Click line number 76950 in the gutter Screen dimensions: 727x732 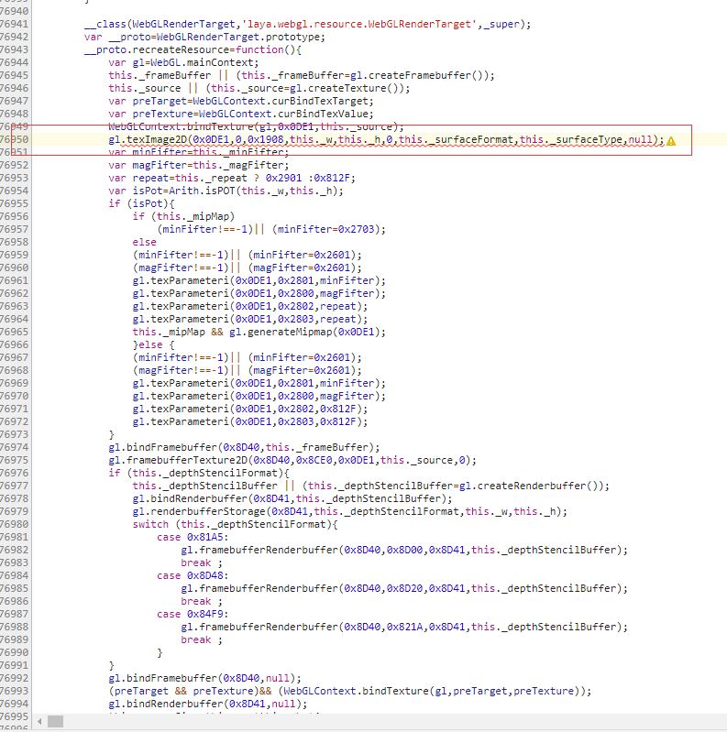(x=15, y=139)
